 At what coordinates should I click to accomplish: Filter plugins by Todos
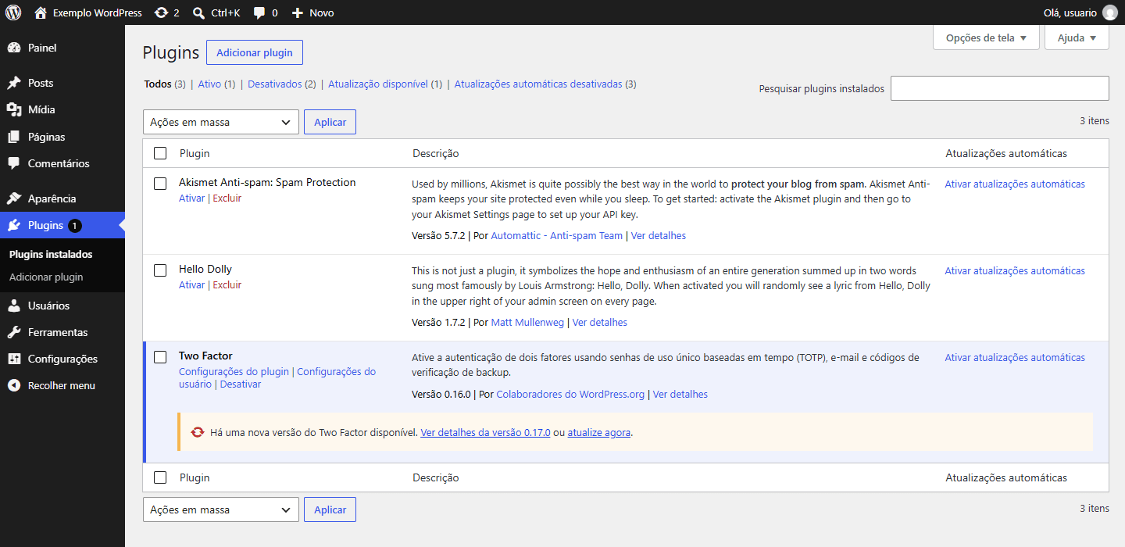click(158, 84)
